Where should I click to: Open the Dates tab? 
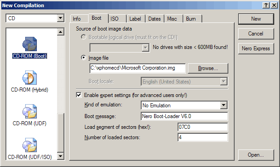155,19
